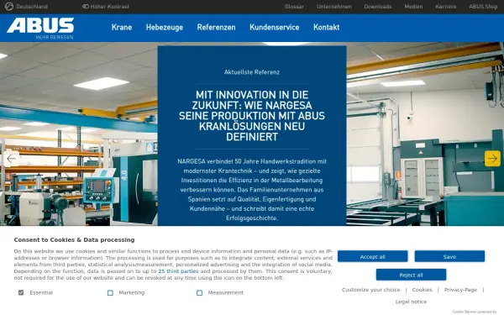Open the Kundenservice navigation menu

275,28
